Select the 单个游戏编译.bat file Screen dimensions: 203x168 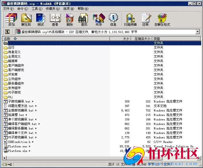pyautogui.click(x=102, y=119)
